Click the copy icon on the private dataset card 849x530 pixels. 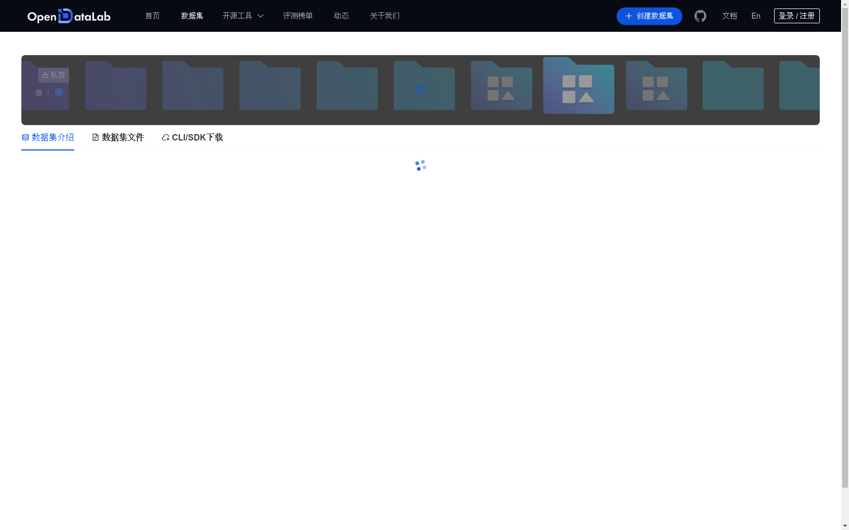tap(38, 92)
